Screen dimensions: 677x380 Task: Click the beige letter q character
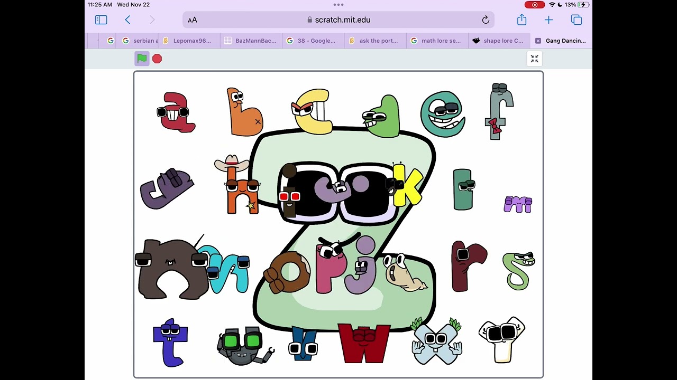406,272
